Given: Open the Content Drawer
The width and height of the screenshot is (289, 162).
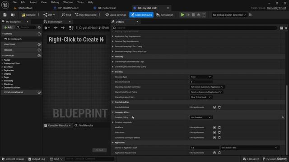Looking at the screenshot, I should click(x=13, y=159).
